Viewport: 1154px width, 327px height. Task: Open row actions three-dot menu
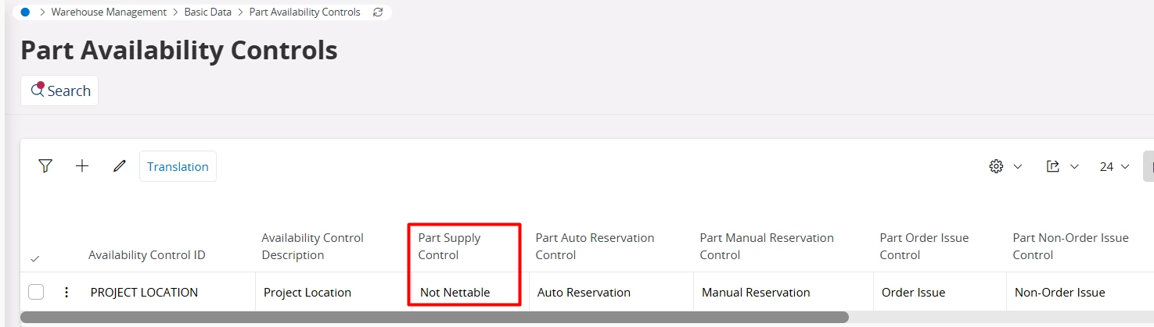67,293
